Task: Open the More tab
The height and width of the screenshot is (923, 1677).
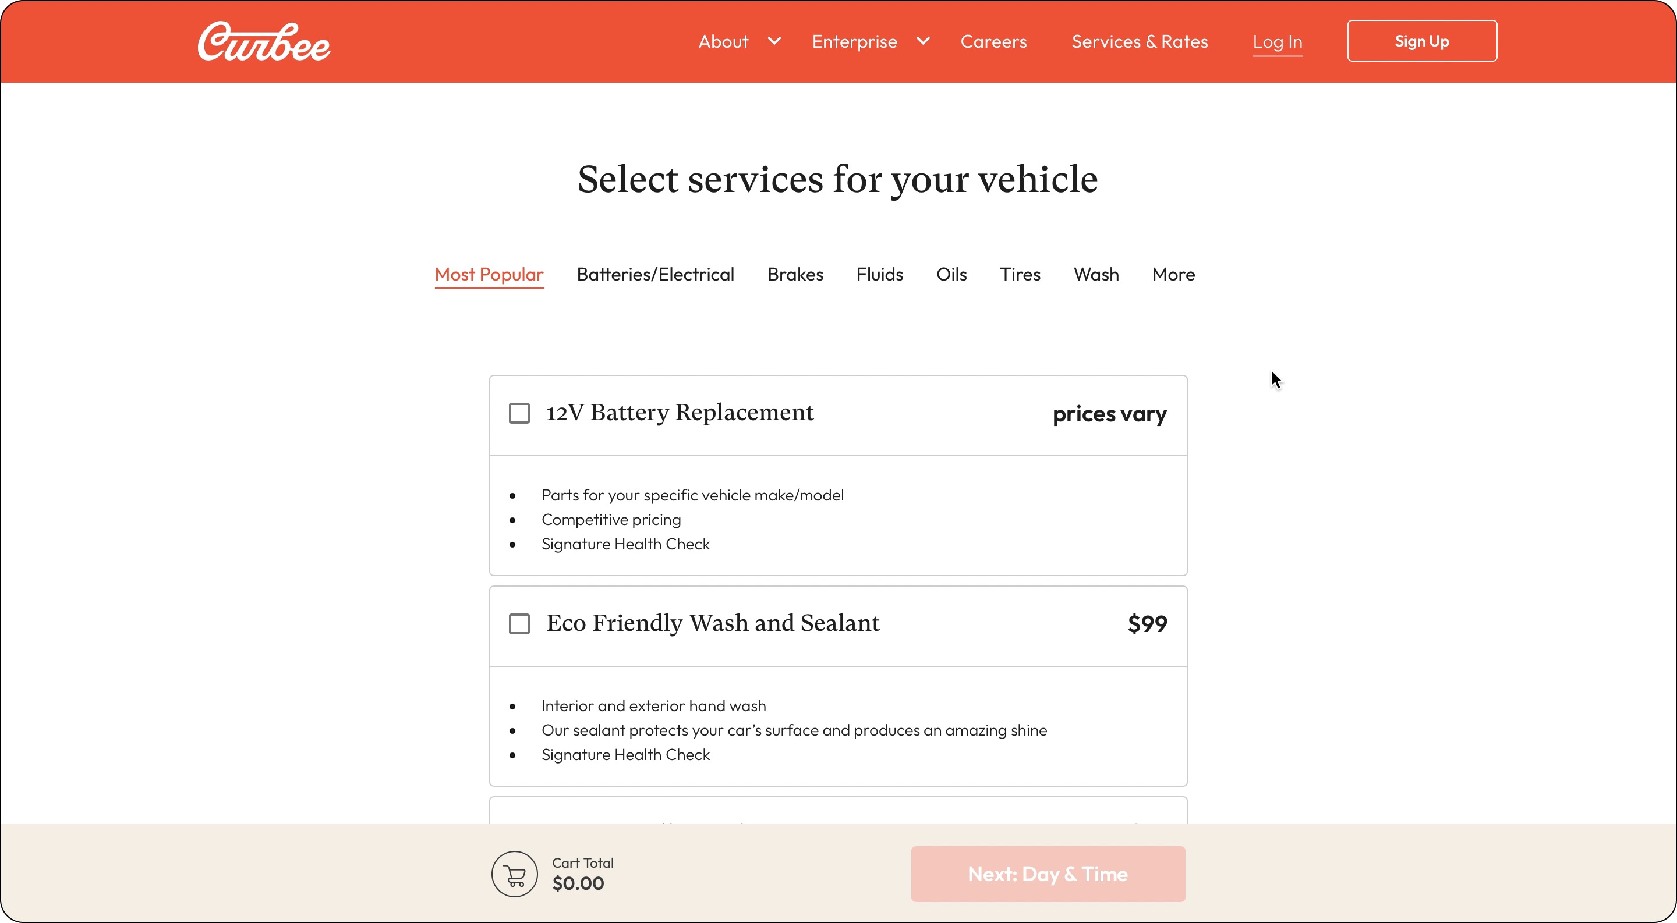Action: click(1173, 275)
